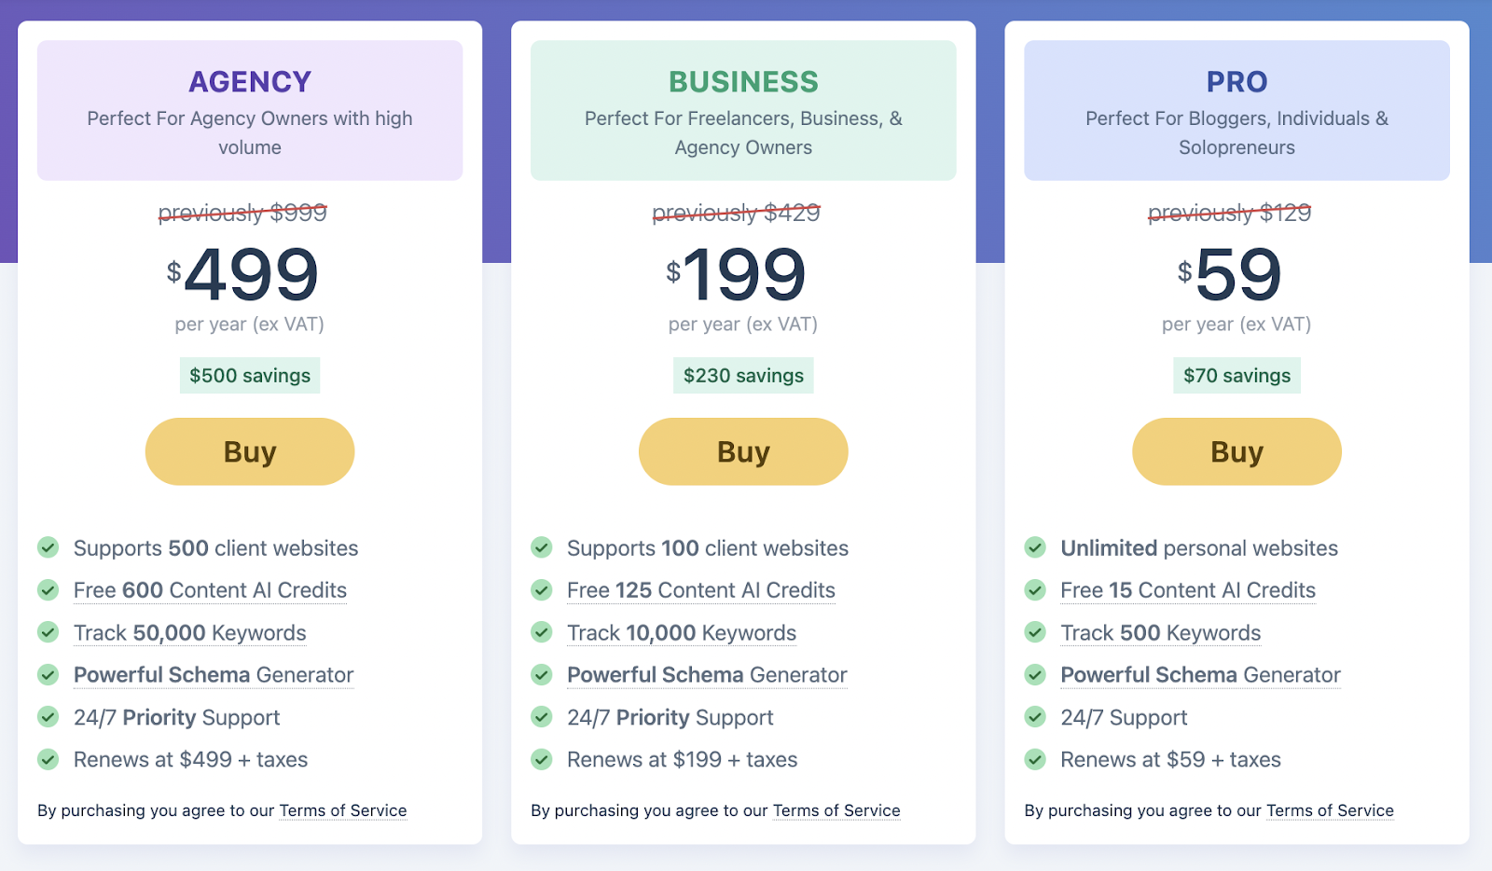Click the Buy button for Pro plan
Image resolution: width=1492 pixels, height=871 pixels.
pos(1236,451)
